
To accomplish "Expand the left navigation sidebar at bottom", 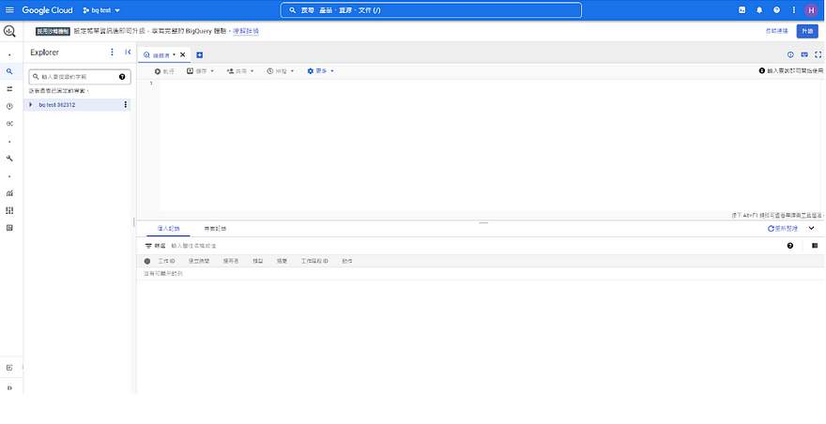I will pos(9,388).
